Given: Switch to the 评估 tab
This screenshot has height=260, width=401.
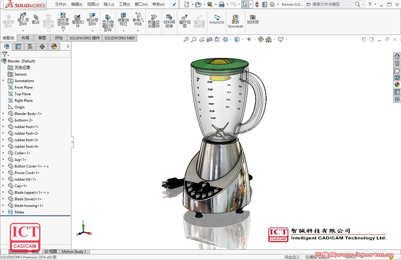Looking at the screenshot, I should point(59,38).
